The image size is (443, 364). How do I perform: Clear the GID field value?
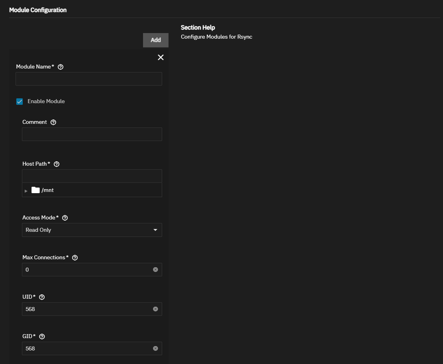pyautogui.click(x=155, y=348)
